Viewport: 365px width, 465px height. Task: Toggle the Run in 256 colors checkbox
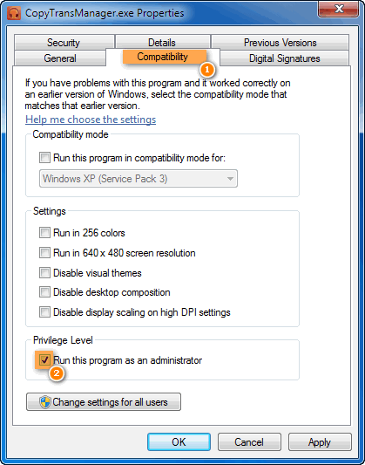pyautogui.click(x=44, y=232)
